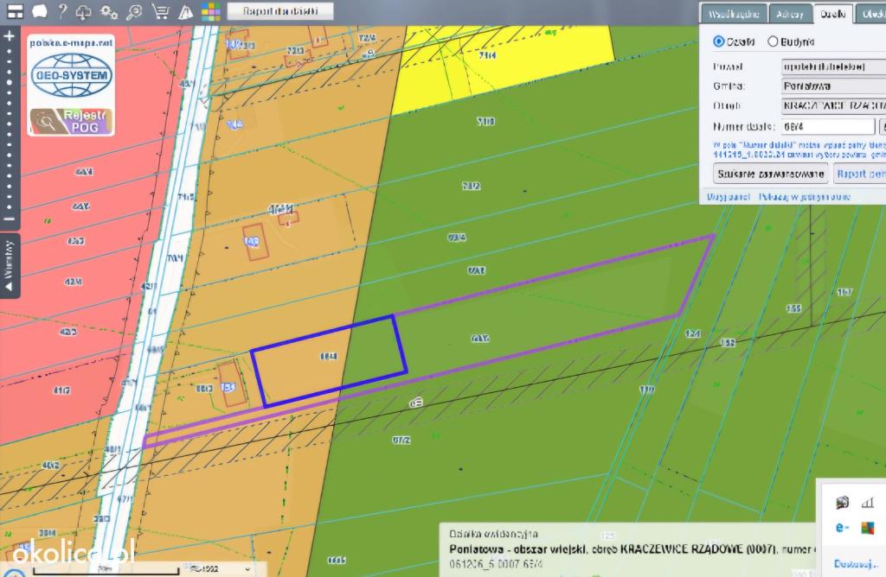The width and height of the screenshot is (886, 577).
Task: Open the Powiat dropdown
Action: coord(833,67)
